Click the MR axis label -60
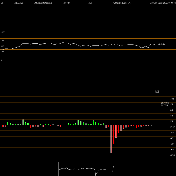 [x=172, y=144]
